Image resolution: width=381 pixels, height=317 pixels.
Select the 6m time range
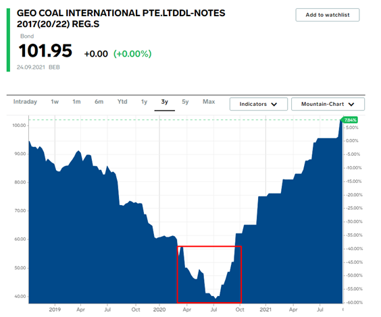click(x=99, y=102)
